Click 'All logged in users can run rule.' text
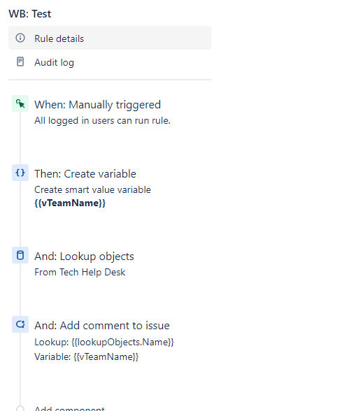This screenshot has height=411, width=349. coord(103,120)
